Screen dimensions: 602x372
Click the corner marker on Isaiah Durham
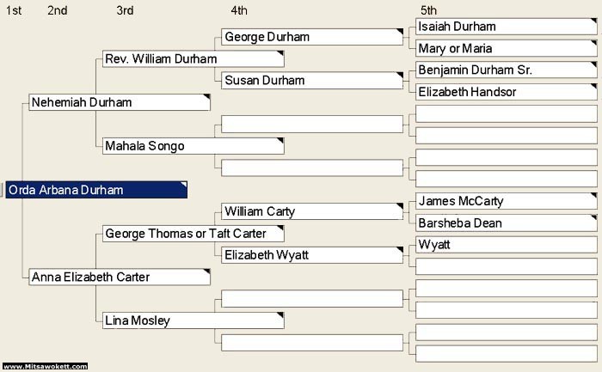click(594, 21)
